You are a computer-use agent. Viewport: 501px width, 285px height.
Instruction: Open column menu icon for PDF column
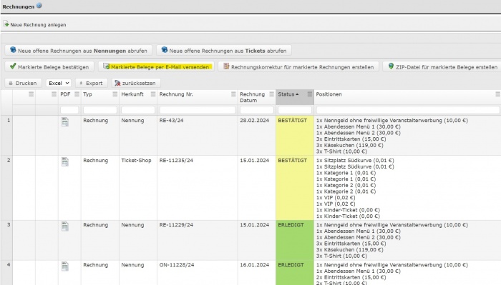77,94
